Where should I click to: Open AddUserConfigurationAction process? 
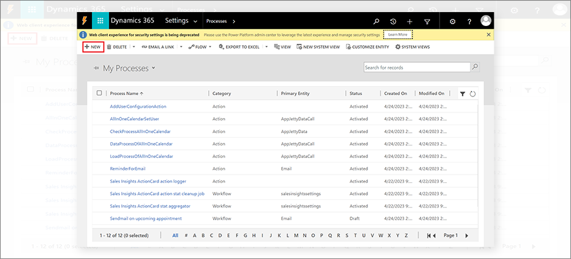[x=138, y=107]
